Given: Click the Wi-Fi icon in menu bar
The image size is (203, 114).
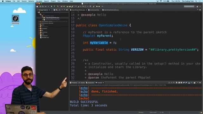Looking at the screenshot, I should tap(161, 1).
